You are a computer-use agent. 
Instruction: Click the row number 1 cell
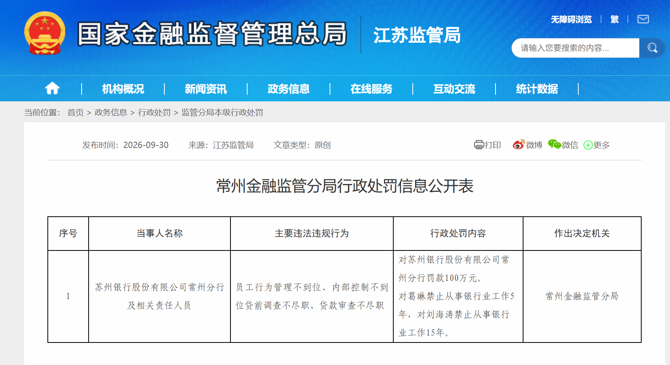click(x=68, y=296)
